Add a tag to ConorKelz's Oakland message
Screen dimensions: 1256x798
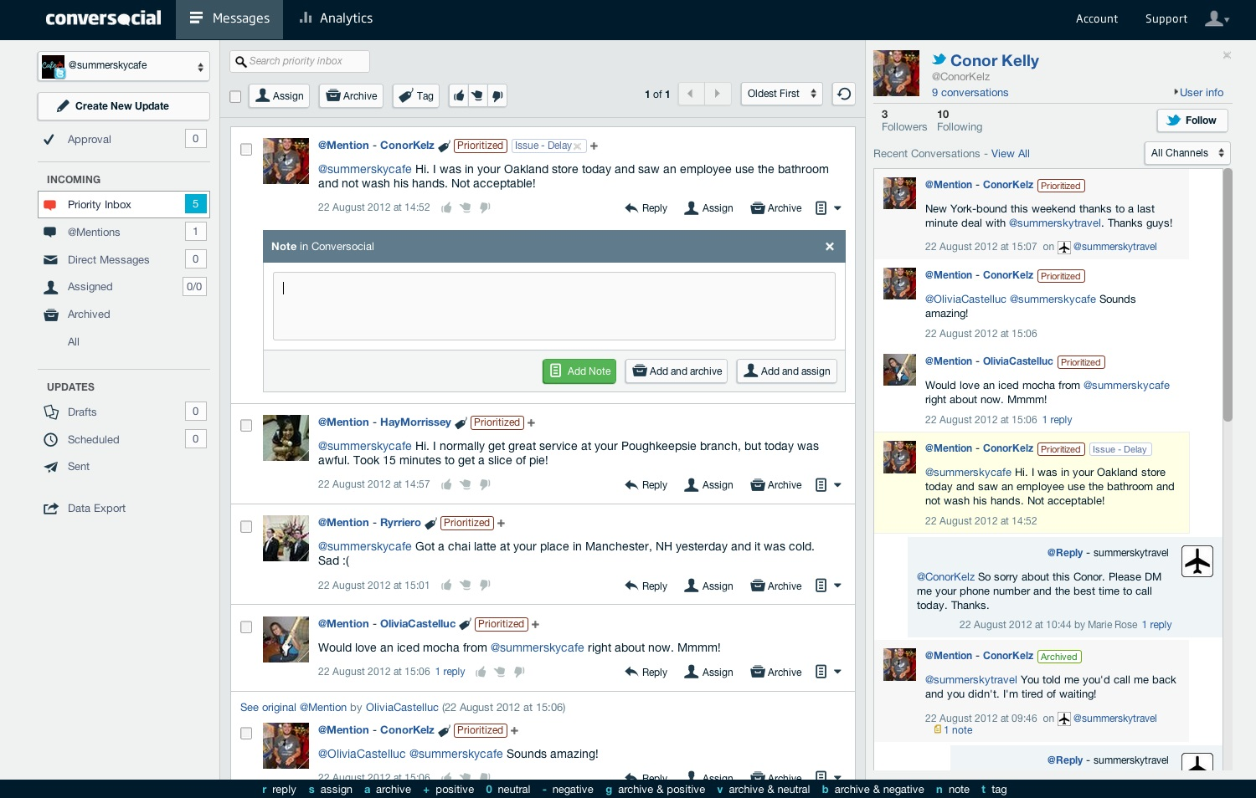pyautogui.click(x=594, y=146)
